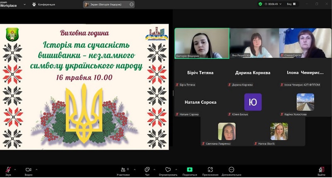Select Вікторія Федорик's video tile
The image size is (332, 178).
[202, 43]
